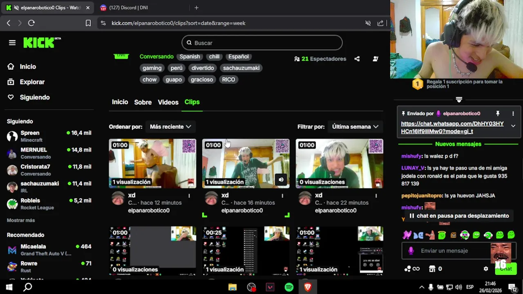Screen dimensions: 523x294
Task: Open Brave from the taskbar
Action: [x=308, y=287]
